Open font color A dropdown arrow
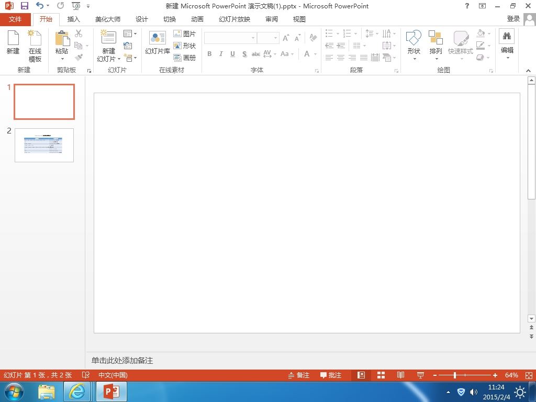Screen dimensions: 536x402 (315, 54)
